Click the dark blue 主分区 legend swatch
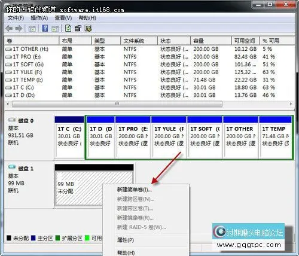299x256 pixels. pyautogui.click(x=33, y=238)
